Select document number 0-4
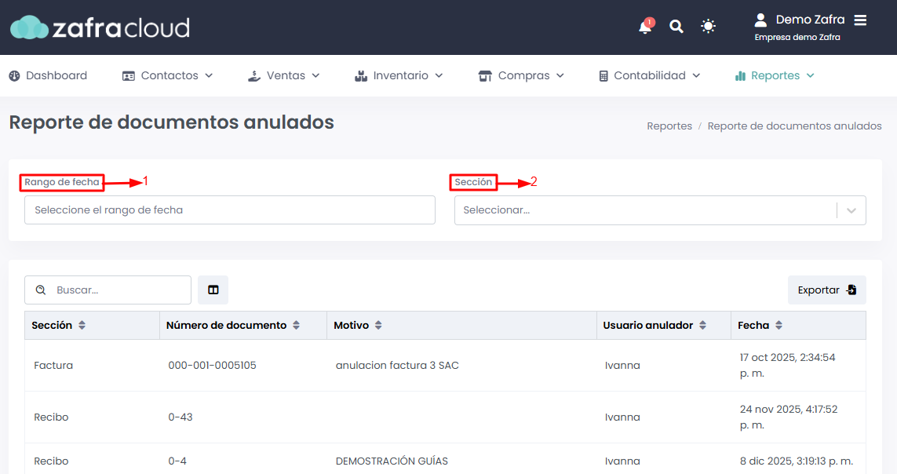This screenshot has width=897, height=474. [177, 461]
